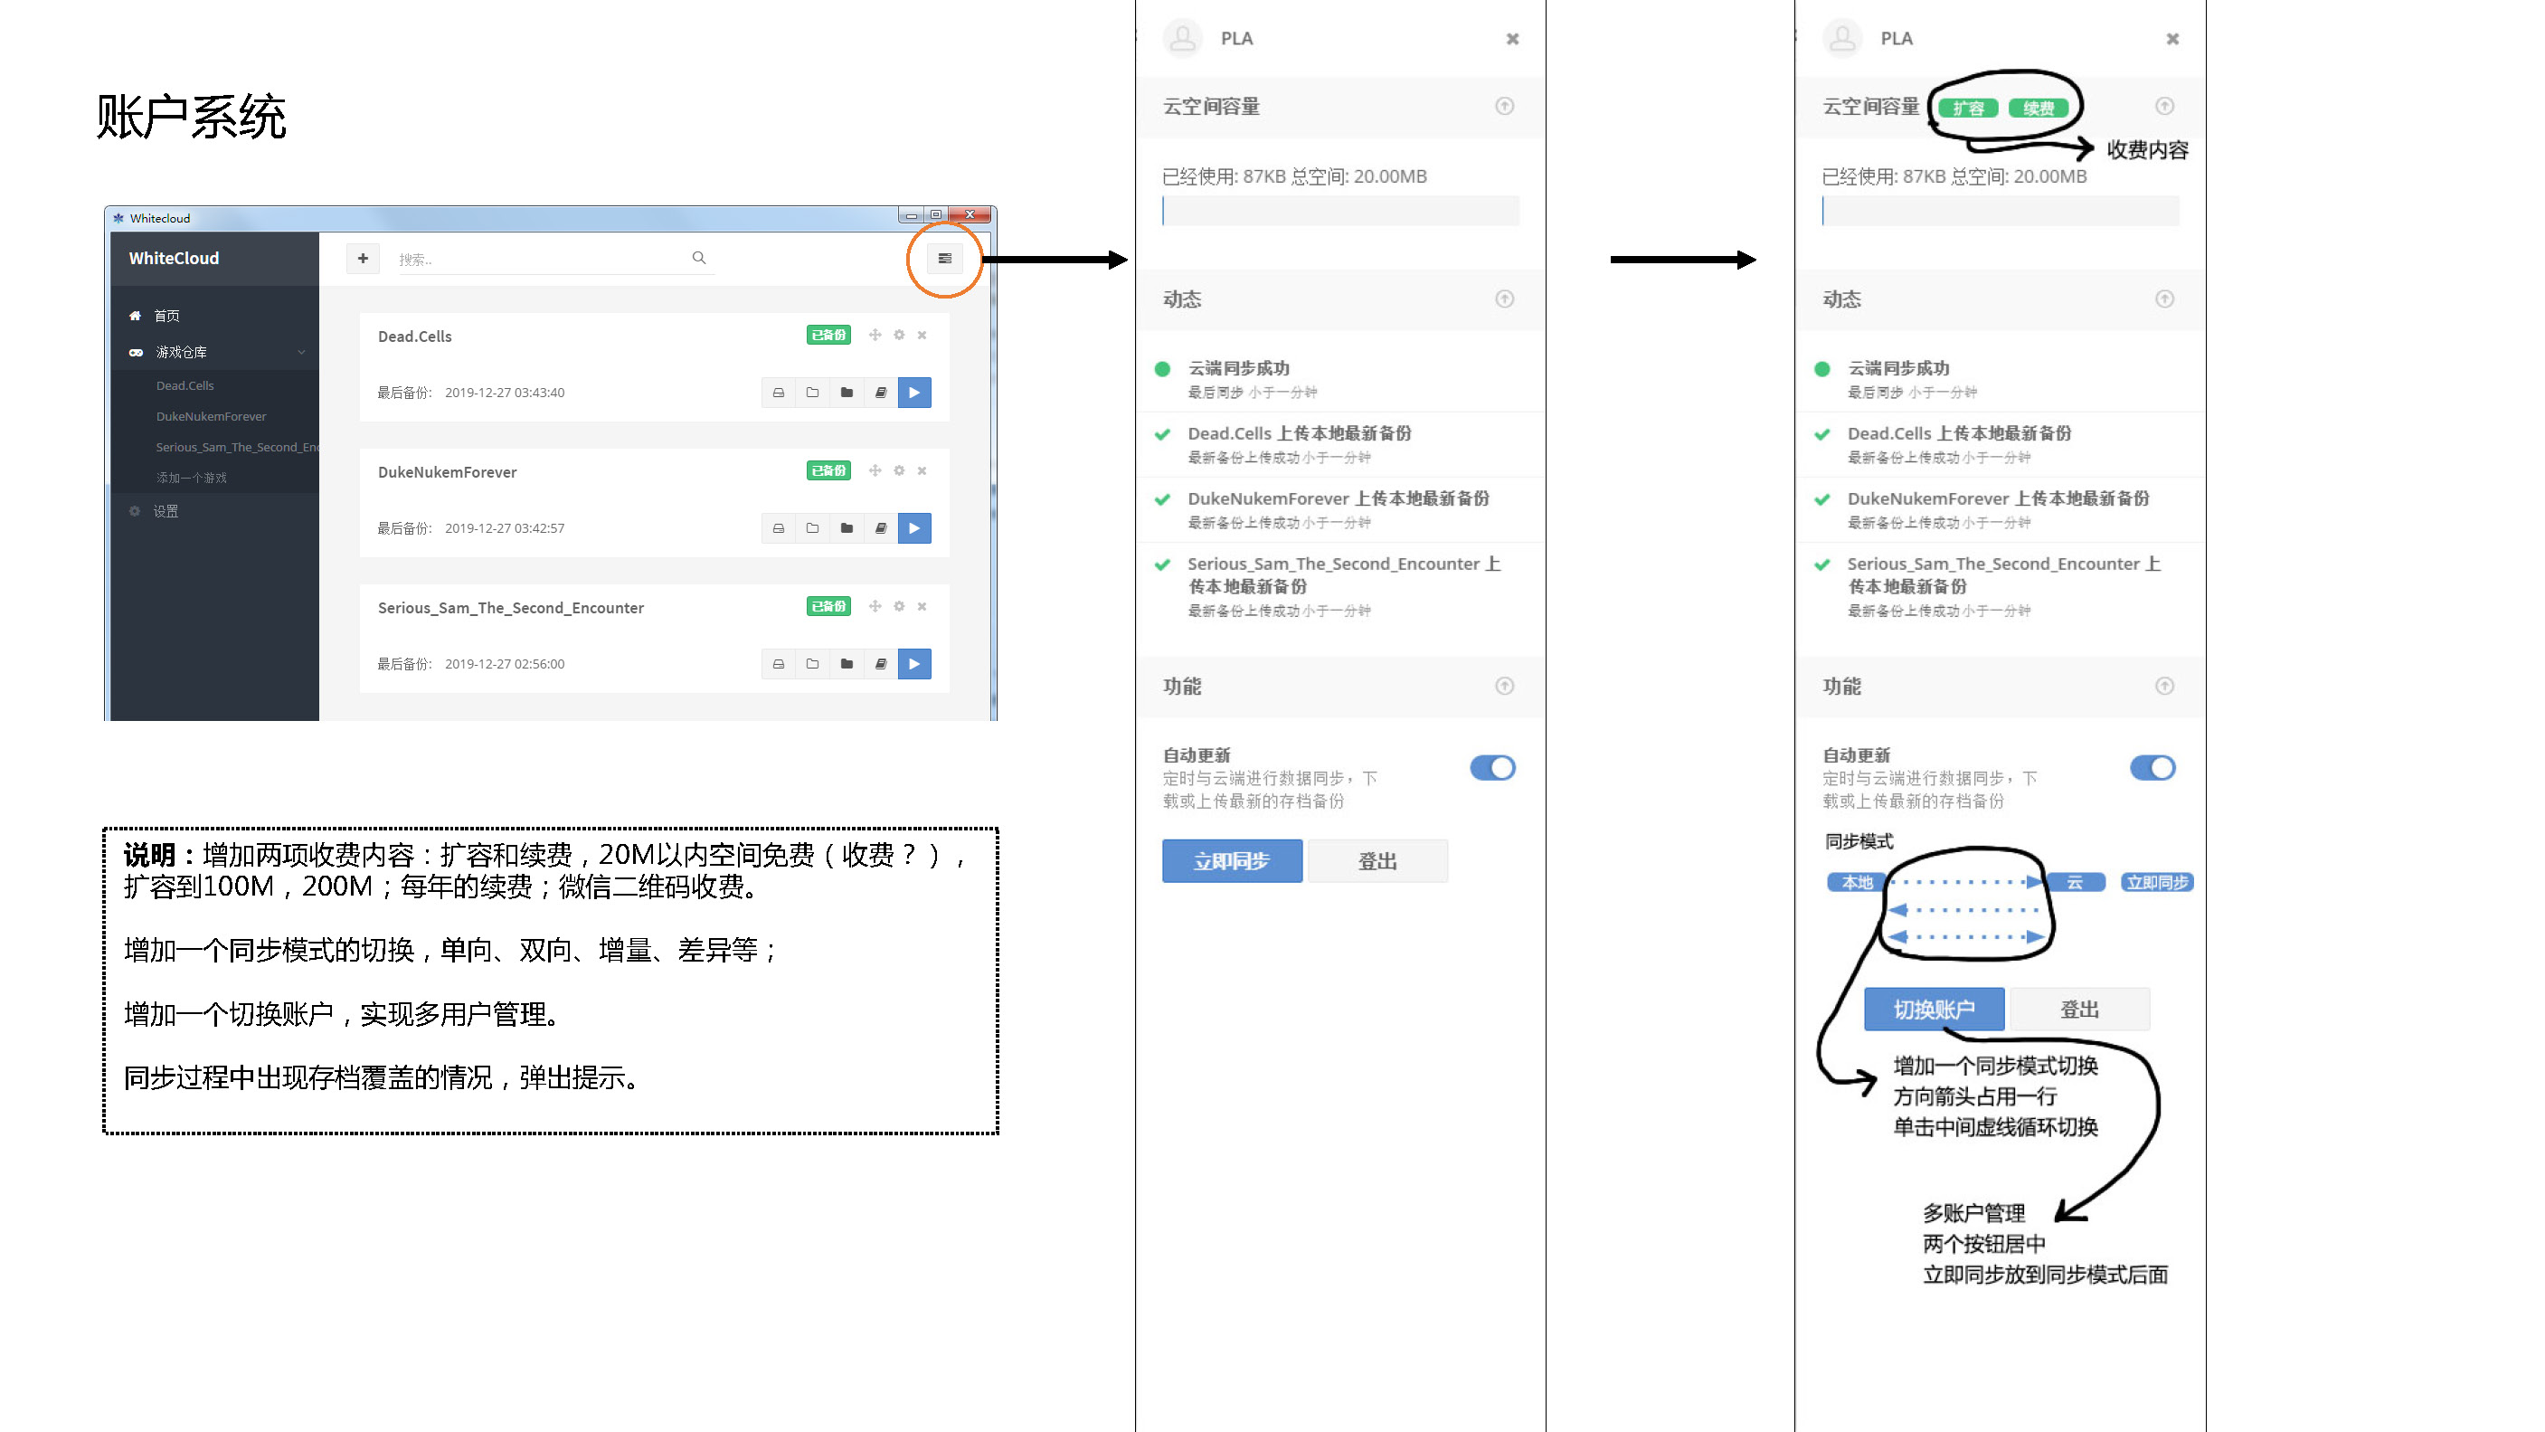The width and height of the screenshot is (2545, 1432).
Task: Click the filled folder icon for DukeNukemForever
Action: 847,527
